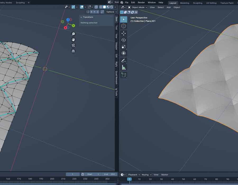
Task: Open the File menu
Action: tap(127, 2)
